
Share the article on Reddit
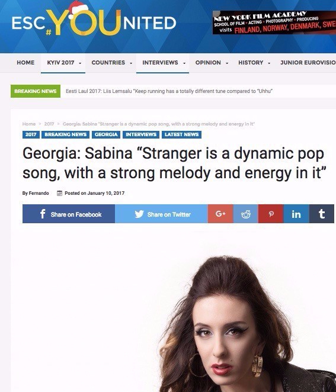(x=246, y=214)
